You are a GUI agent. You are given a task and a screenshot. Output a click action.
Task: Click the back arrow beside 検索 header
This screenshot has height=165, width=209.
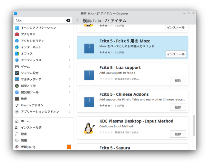coord(77,21)
